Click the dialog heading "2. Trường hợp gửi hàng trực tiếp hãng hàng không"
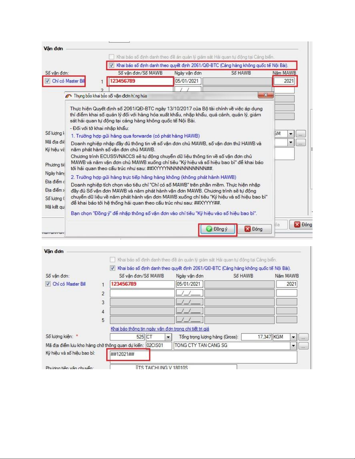The width and height of the screenshot is (355, 459). 154,177
